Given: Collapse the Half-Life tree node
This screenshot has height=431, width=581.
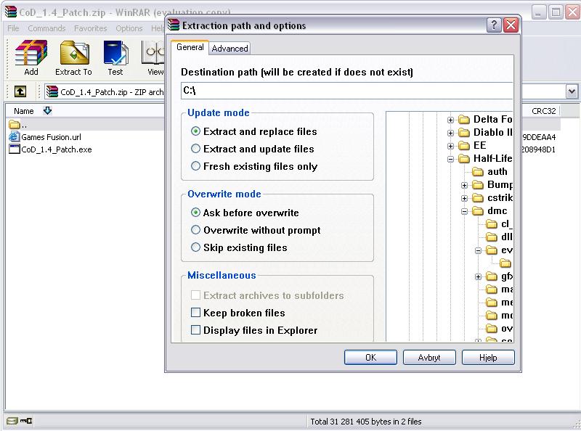Looking at the screenshot, I should coord(450,159).
